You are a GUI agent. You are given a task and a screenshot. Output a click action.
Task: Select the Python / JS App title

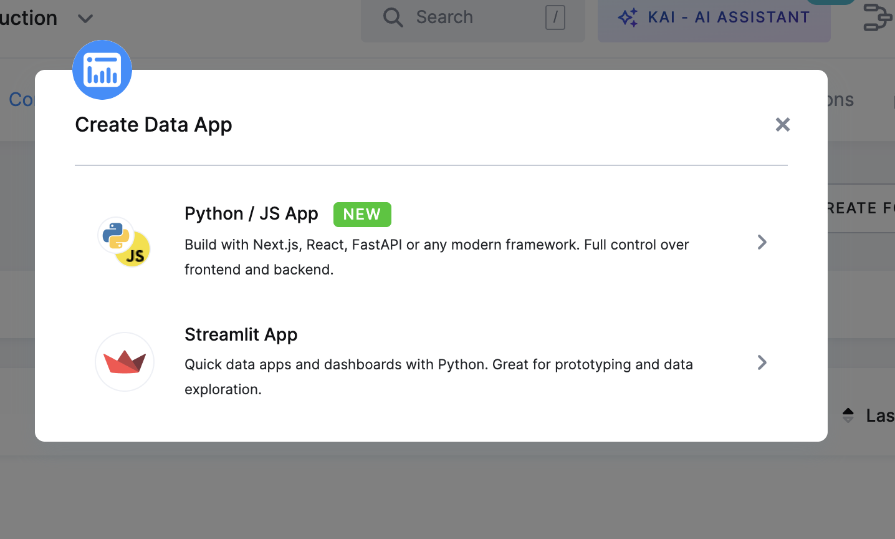click(251, 213)
